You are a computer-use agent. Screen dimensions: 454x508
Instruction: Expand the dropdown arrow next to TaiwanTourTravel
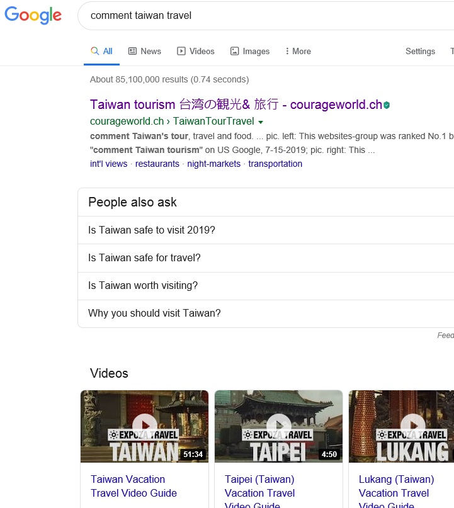click(x=261, y=121)
